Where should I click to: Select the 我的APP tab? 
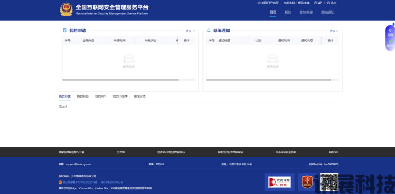[100, 96]
